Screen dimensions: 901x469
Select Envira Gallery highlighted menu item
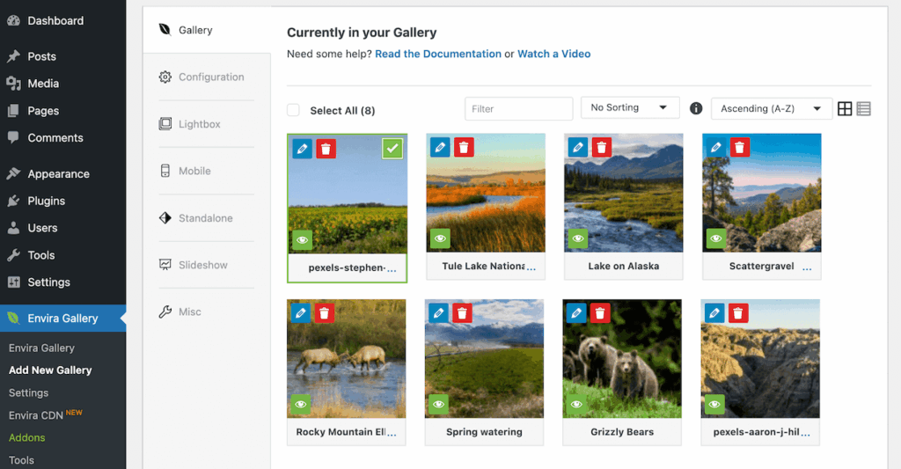pos(62,318)
